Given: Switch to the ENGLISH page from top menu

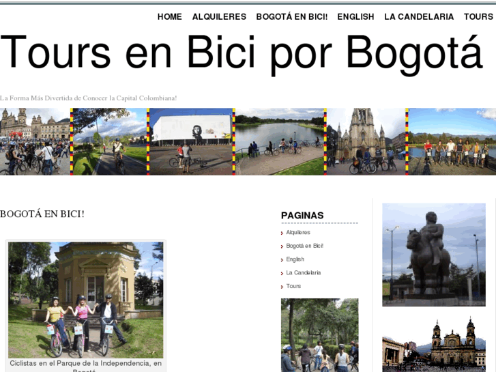Looking at the screenshot, I should pyautogui.click(x=355, y=17).
